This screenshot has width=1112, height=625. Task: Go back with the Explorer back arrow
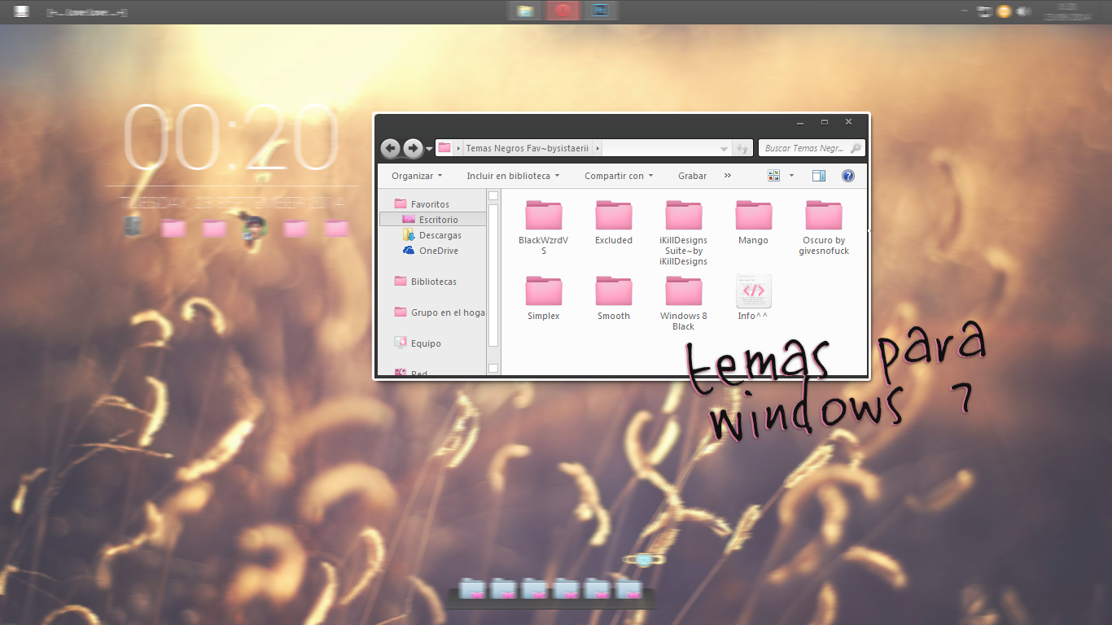pos(391,148)
